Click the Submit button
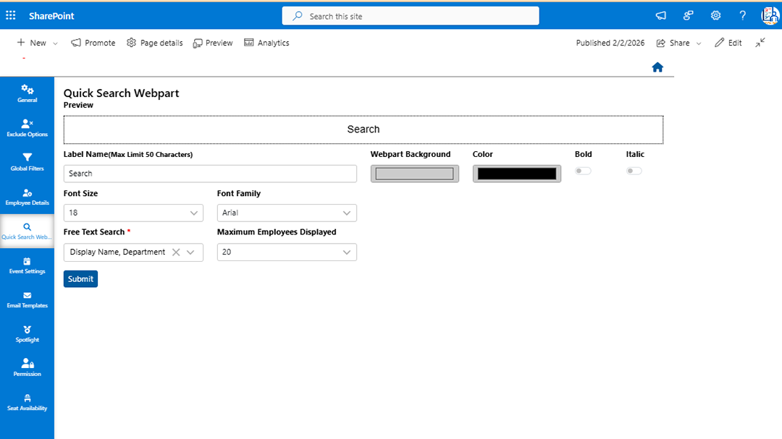The width and height of the screenshot is (782, 439). click(80, 278)
